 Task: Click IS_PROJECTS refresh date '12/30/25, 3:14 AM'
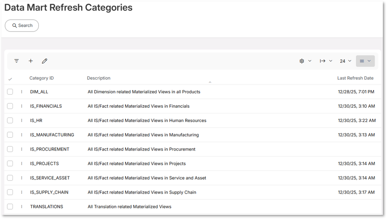357,164
